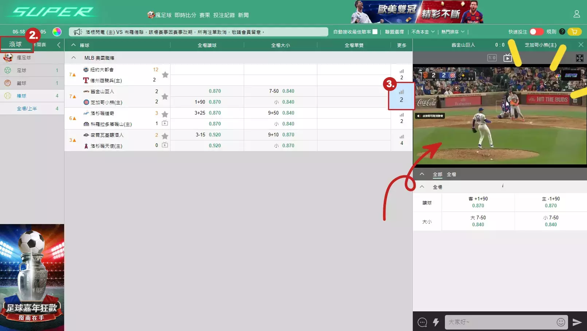Open the 足球嘉年狂歡 promo banner
This screenshot has width=587, height=331.
click(x=32, y=277)
